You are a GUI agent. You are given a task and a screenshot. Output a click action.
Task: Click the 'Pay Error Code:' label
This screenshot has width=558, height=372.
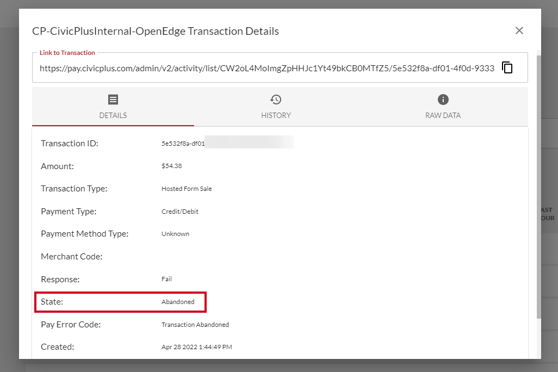[71, 325]
